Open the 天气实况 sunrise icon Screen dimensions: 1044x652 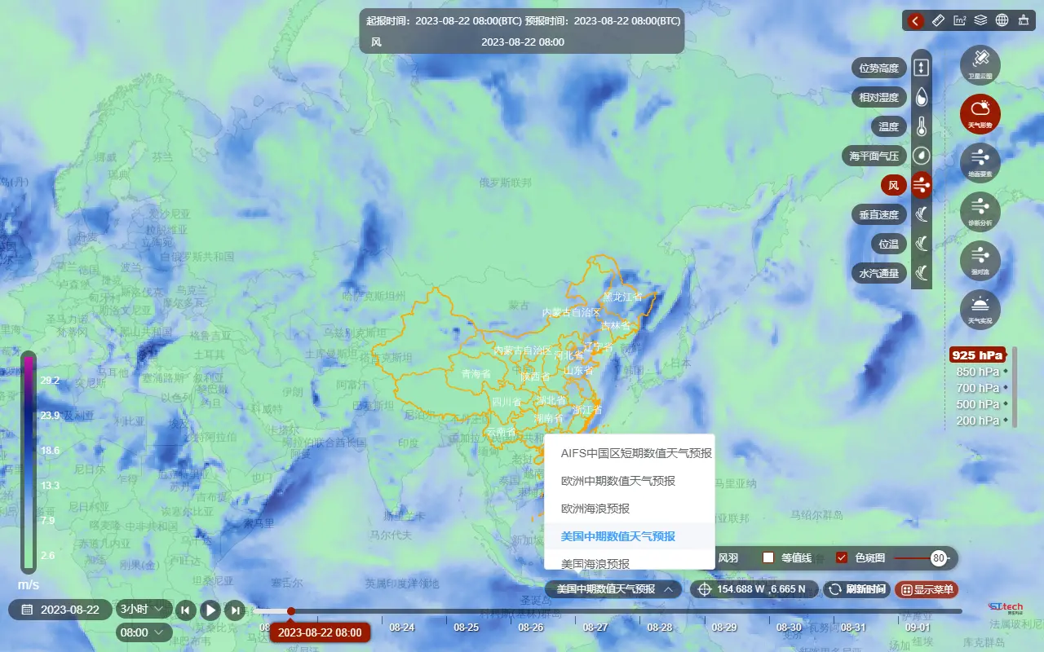pos(980,309)
